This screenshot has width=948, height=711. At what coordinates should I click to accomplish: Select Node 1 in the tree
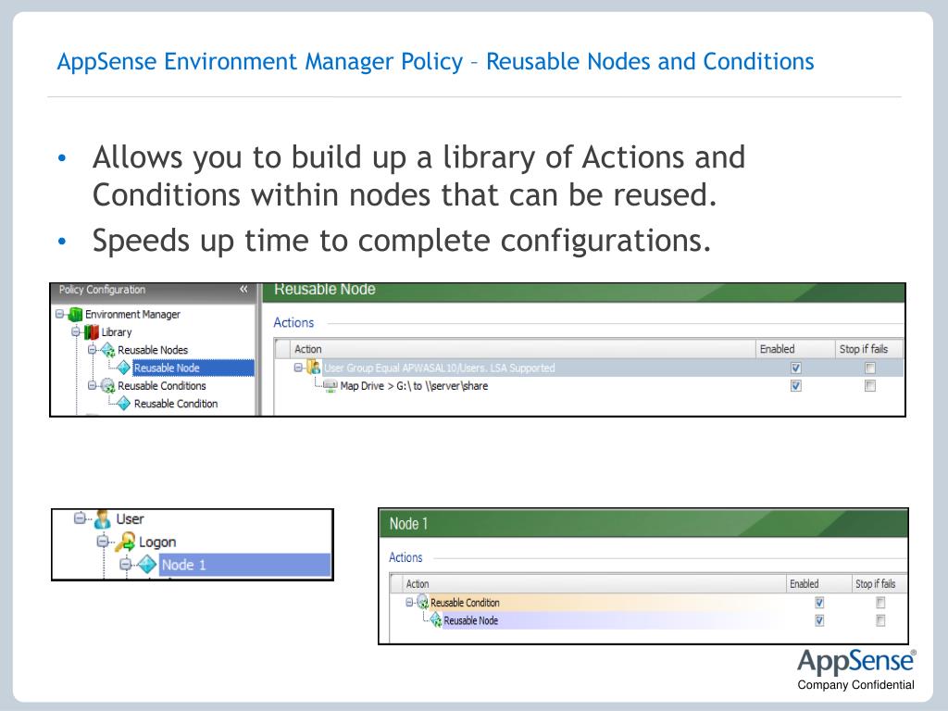click(244, 565)
